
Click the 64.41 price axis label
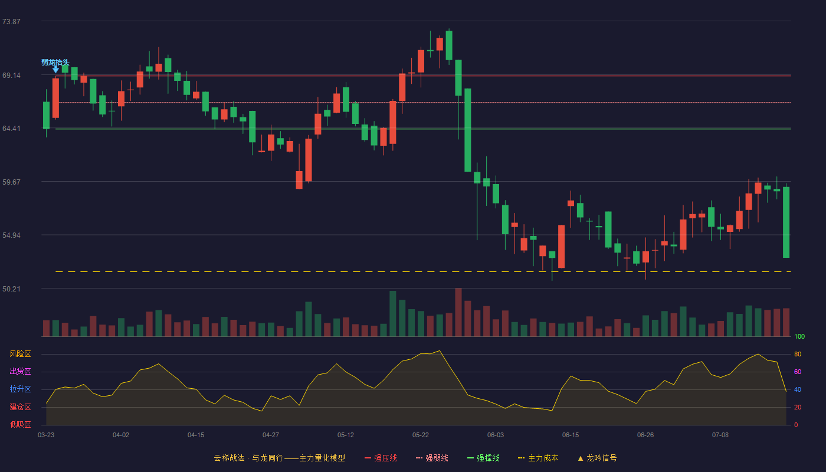[x=11, y=129]
